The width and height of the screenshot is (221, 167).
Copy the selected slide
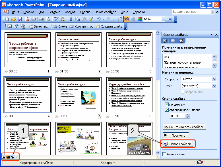(x=77, y=19)
